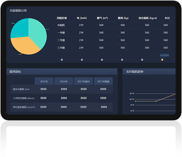Viewport: 182px width, 157px height.
Task: Select the first timeline dot on the left
Action: (62, 60)
